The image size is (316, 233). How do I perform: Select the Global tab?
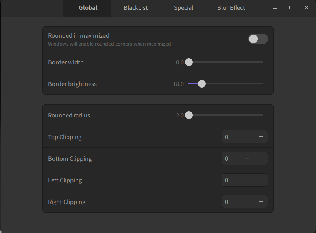tap(88, 8)
